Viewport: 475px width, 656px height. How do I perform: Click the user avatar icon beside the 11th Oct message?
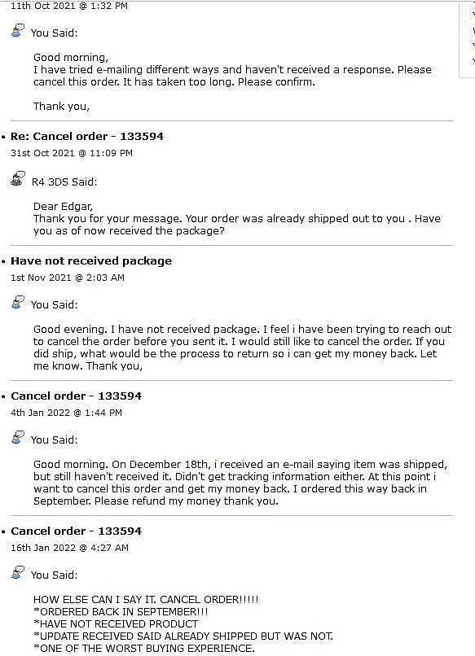(18, 31)
